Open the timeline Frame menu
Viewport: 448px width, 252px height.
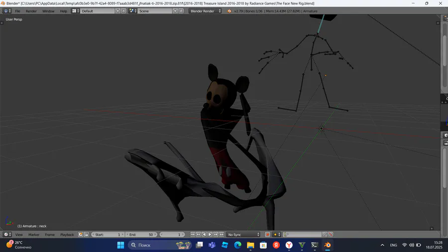50,235
